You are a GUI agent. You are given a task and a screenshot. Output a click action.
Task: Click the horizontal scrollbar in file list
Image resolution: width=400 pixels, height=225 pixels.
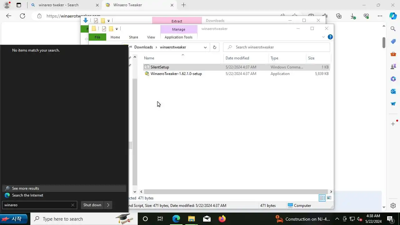[236, 192]
